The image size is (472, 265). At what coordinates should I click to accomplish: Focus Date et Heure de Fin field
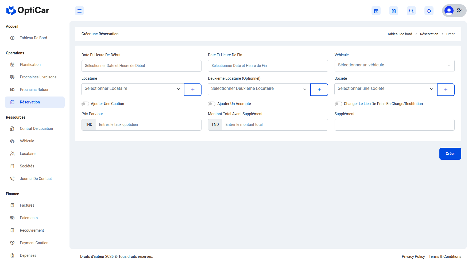268,66
